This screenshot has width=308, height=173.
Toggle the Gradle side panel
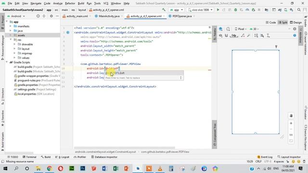[306, 22]
